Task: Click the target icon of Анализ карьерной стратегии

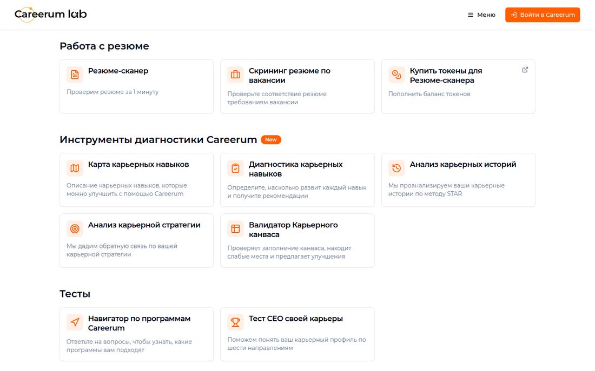Action: (x=75, y=229)
